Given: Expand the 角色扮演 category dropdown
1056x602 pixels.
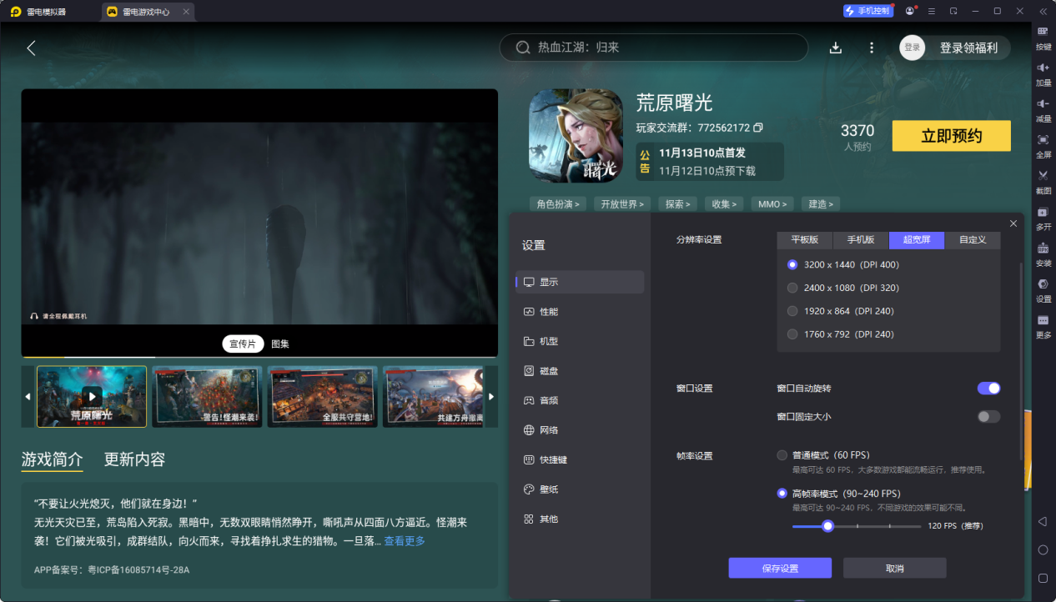Looking at the screenshot, I should point(557,203).
